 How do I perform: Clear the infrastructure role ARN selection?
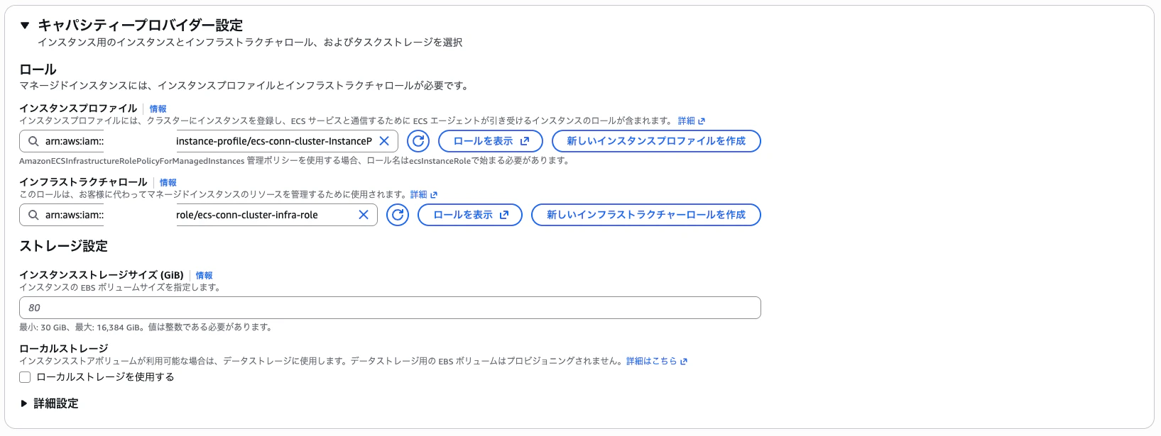[364, 215]
